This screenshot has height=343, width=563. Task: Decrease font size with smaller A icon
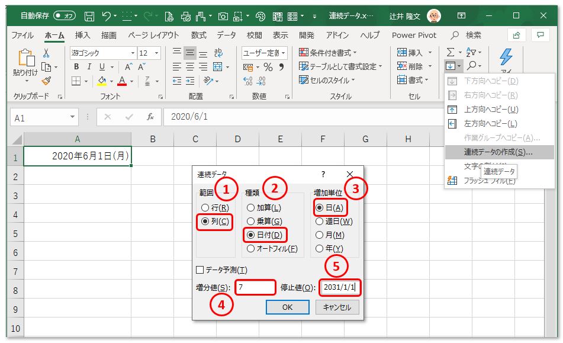[141, 67]
